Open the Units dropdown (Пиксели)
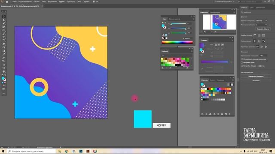 tap(262, 21)
